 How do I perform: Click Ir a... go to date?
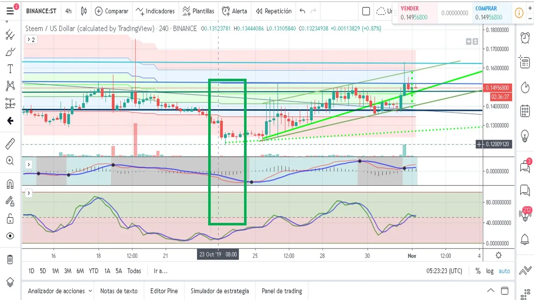tap(161, 271)
